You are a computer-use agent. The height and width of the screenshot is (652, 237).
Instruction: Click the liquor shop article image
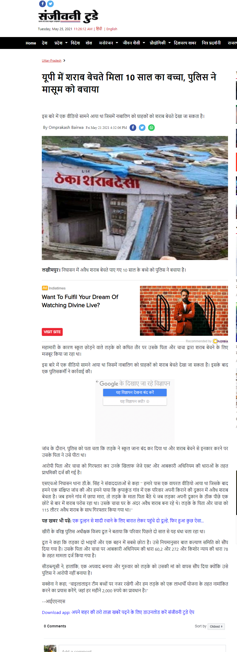tap(135, 198)
